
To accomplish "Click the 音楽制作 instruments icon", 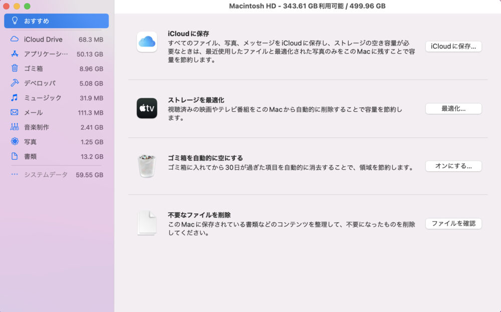I will pyautogui.click(x=15, y=127).
